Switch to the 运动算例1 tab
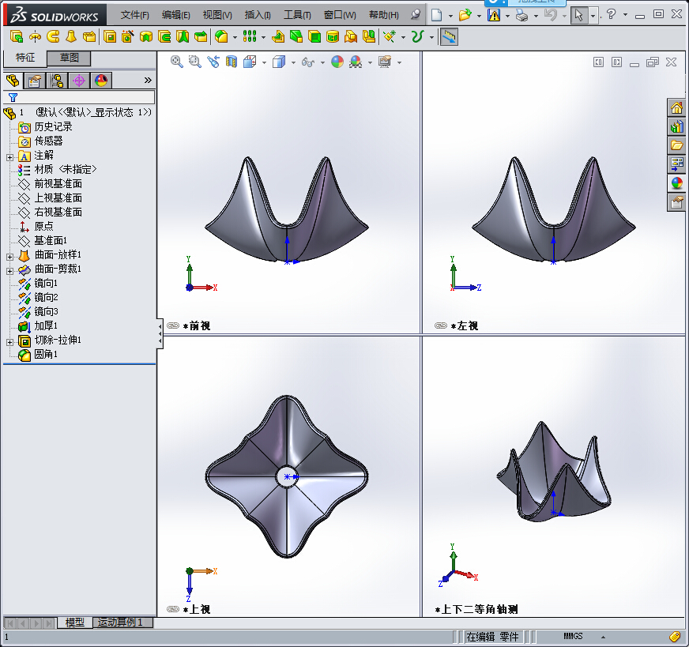Viewport: 689px width, 647px height. pos(122,623)
